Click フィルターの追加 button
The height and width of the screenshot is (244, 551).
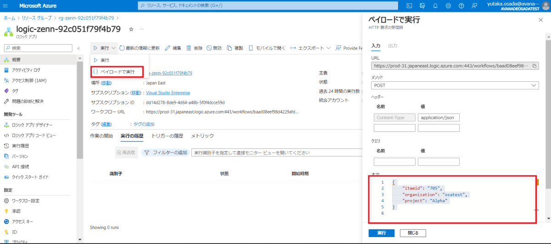(165, 153)
